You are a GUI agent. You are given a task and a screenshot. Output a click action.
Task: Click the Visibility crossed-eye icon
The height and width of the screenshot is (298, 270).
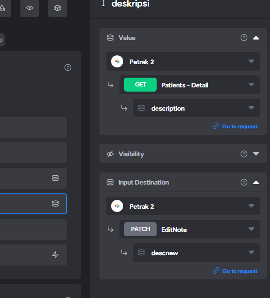110,154
